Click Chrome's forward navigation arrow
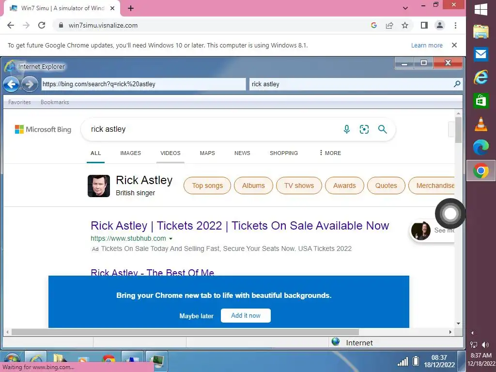Screen dimensions: 496x372 click(26, 25)
